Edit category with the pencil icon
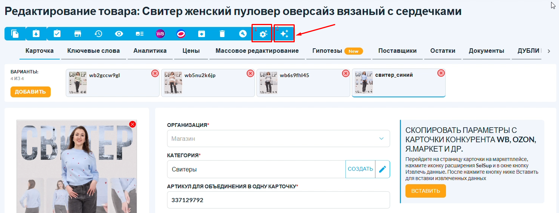The width and height of the screenshot is (559, 213). click(383, 169)
